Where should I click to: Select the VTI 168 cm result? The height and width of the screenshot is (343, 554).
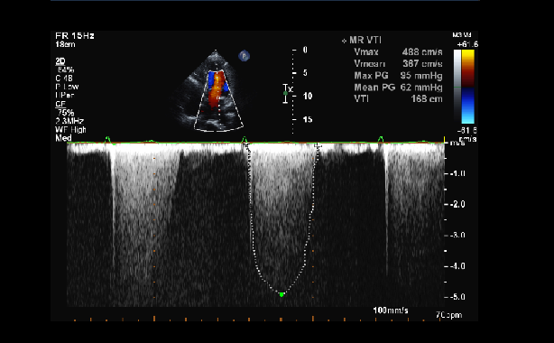(398, 99)
